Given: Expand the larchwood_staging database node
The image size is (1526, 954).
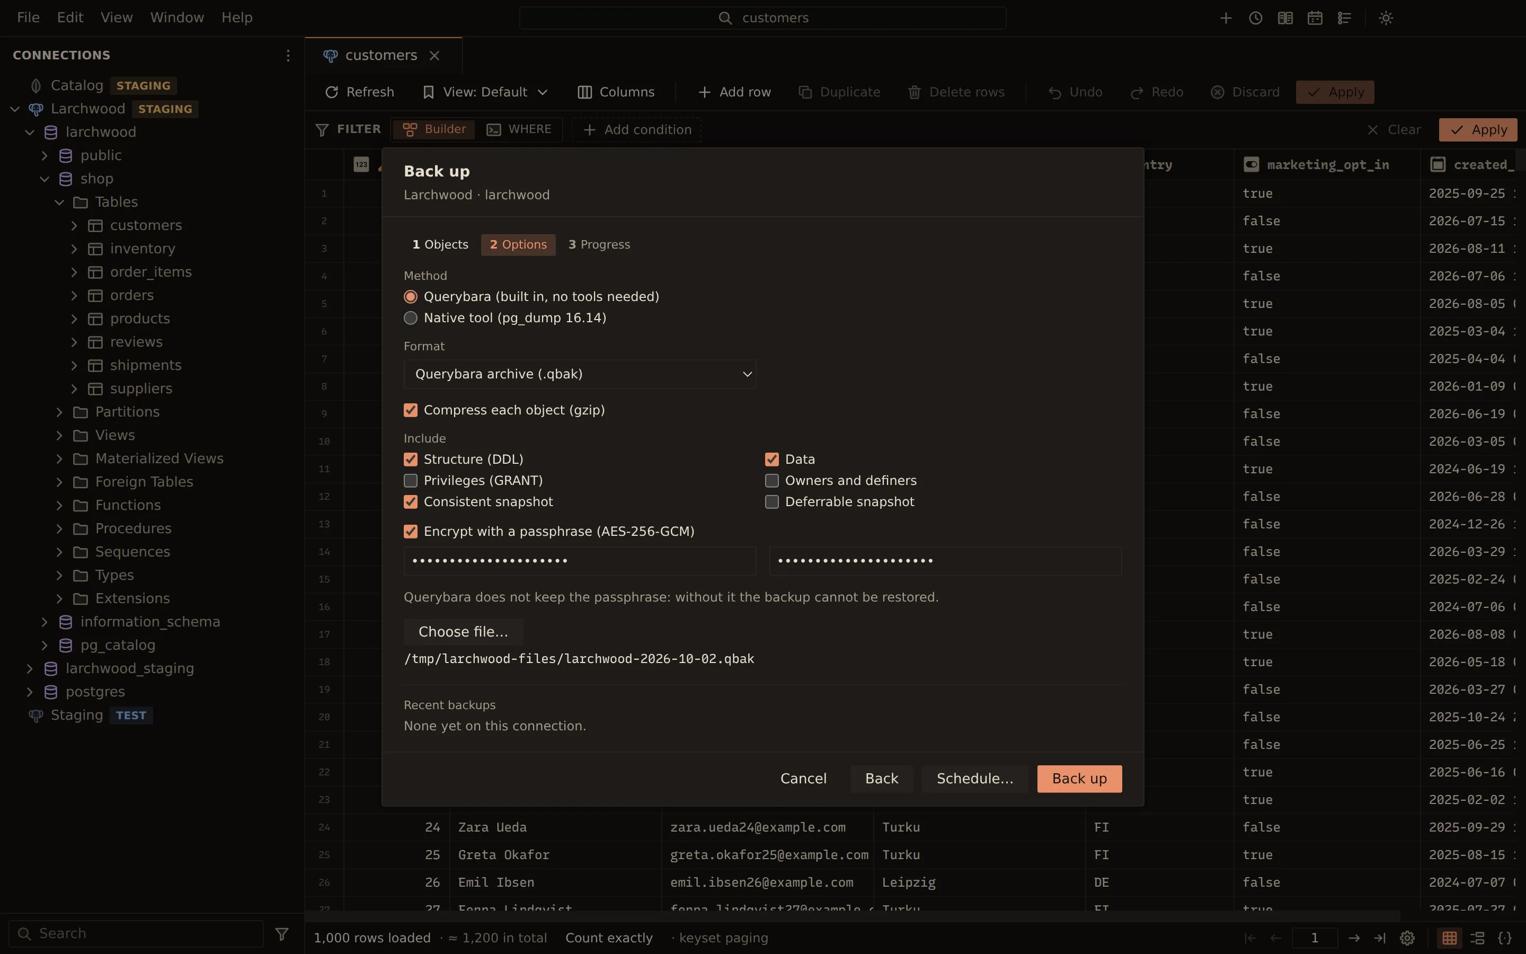Looking at the screenshot, I should pos(30,668).
